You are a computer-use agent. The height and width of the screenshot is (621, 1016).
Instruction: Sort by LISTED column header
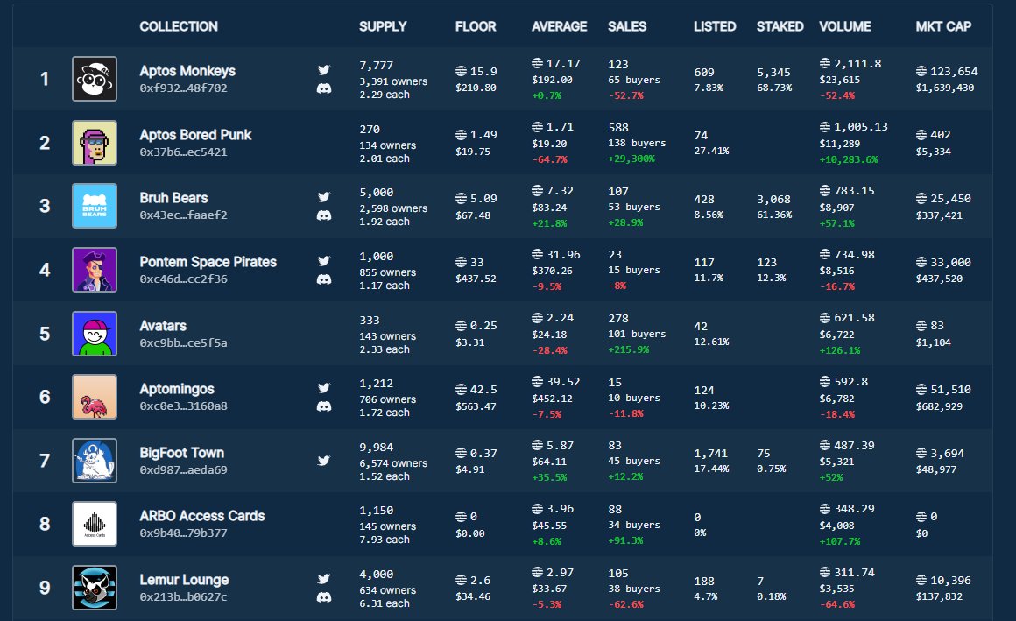715,26
